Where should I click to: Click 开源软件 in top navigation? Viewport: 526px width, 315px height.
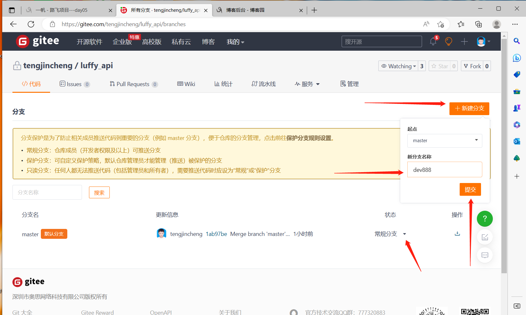pos(89,42)
